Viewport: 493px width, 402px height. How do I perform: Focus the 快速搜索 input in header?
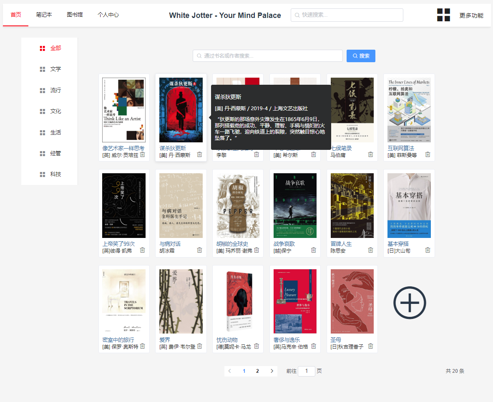(347, 15)
